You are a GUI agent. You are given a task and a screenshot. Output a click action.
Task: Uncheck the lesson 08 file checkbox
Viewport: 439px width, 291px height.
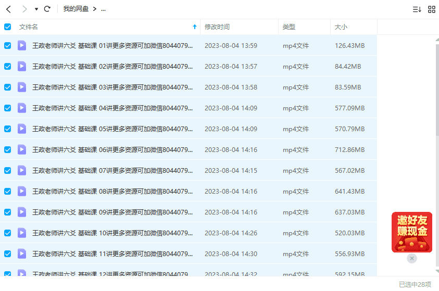pyautogui.click(x=7, y=192)
